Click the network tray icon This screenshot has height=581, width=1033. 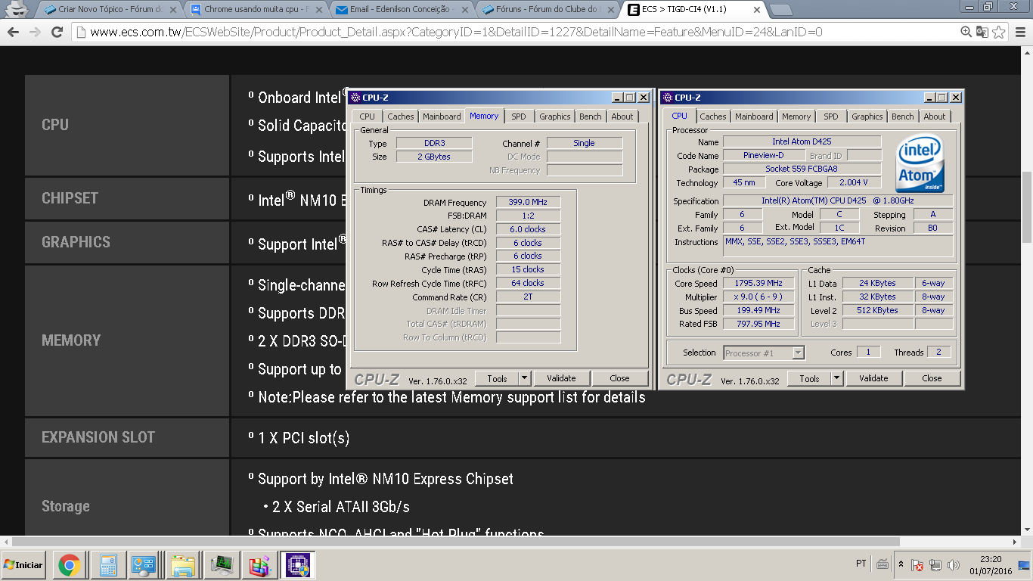(935, 565)
